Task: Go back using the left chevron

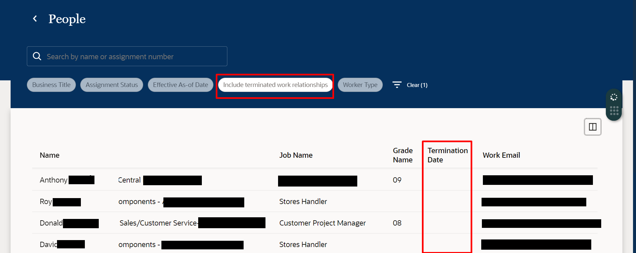Action: point(35,19)
